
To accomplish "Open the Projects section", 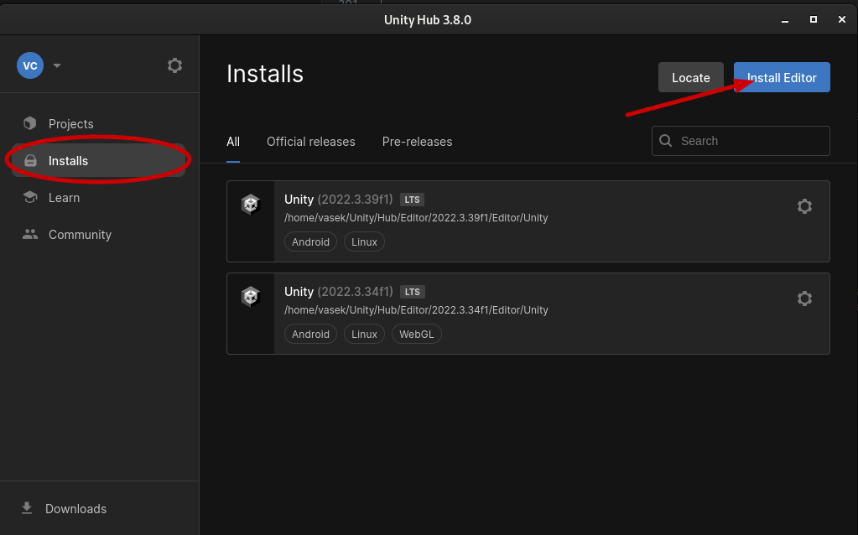I will [x=70, y=124].
